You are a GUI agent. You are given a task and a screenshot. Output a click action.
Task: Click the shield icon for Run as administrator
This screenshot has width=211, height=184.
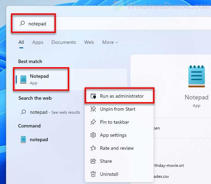point(93,96)
